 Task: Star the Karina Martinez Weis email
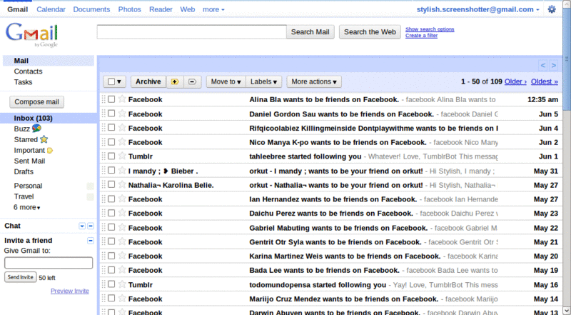pos(122,256)
